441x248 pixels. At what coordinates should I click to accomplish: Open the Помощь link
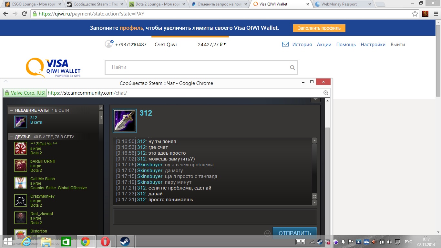tap(346, 45)
